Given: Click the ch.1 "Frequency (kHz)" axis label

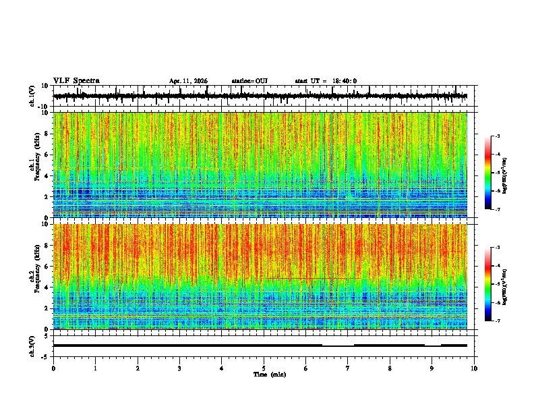Looking at the screenshot, I should pos(37,158).
